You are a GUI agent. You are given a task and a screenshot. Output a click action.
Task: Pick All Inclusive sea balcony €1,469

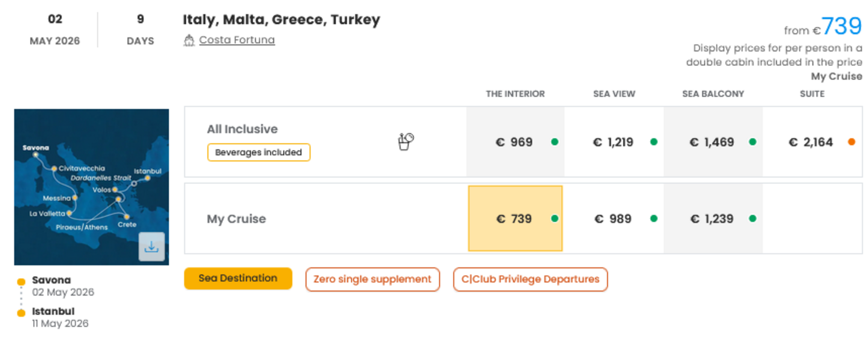[x=712, y=142]
